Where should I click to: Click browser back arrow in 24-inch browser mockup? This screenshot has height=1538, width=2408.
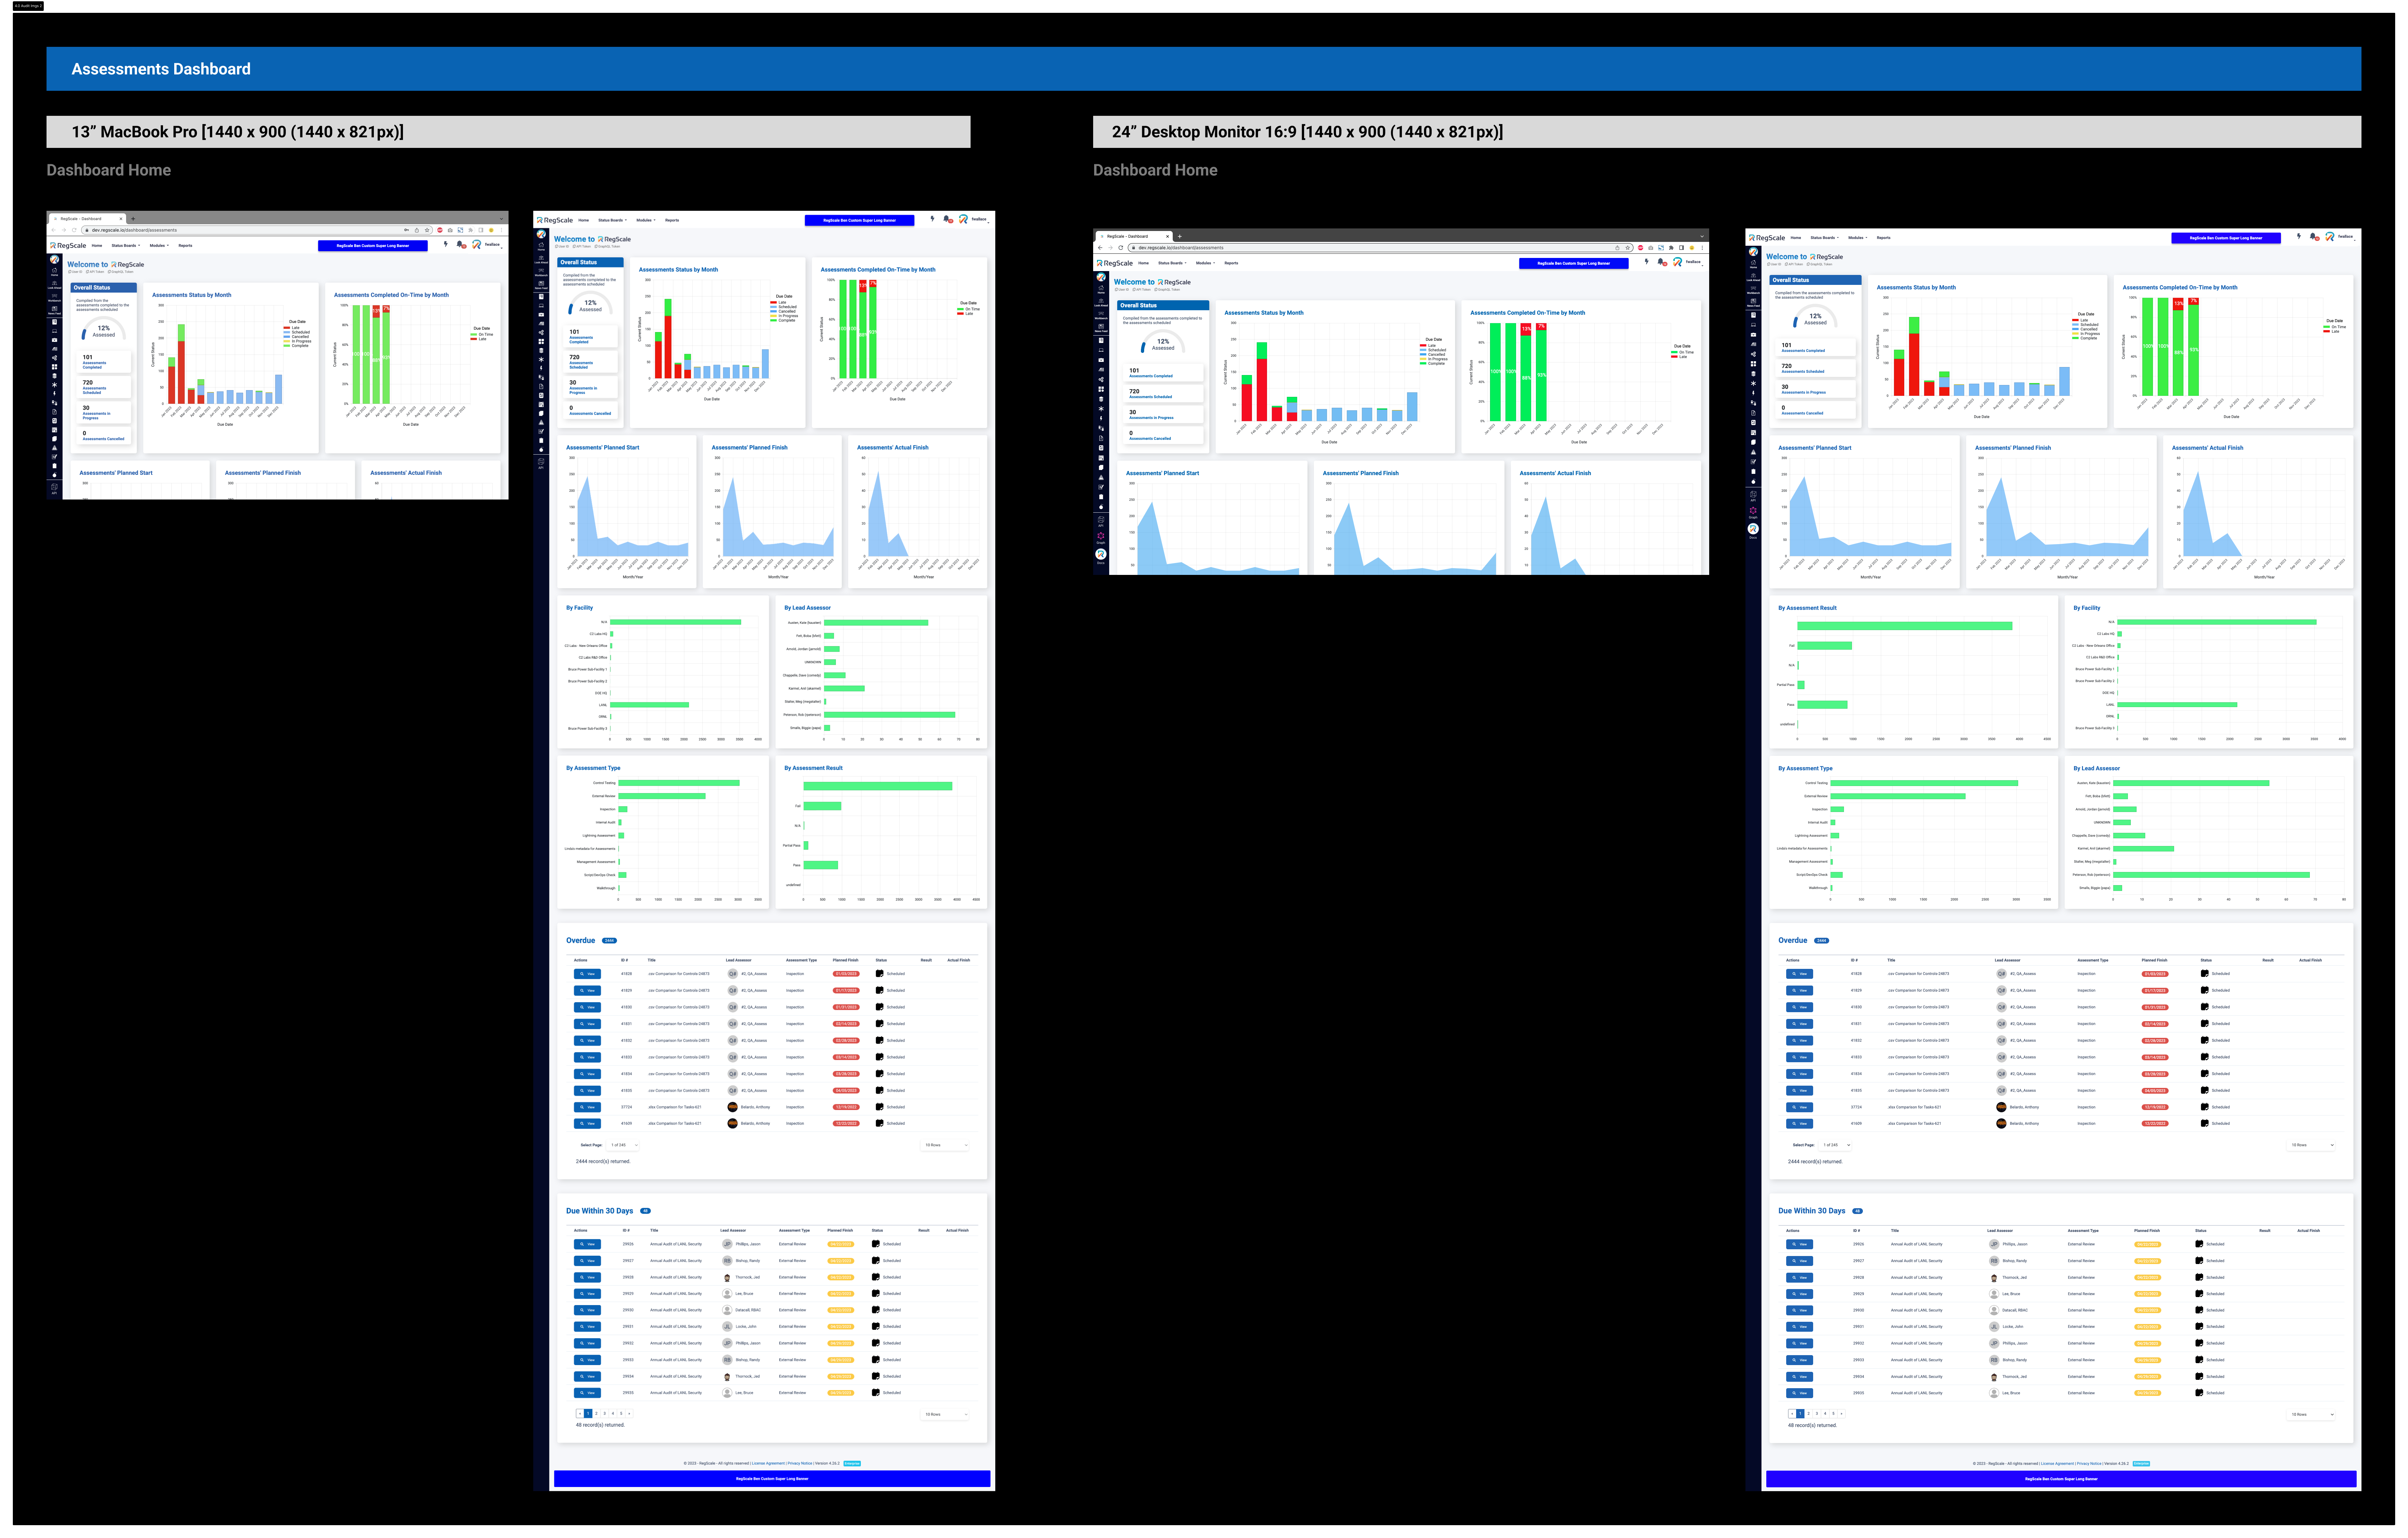[x=1100, y=248]
